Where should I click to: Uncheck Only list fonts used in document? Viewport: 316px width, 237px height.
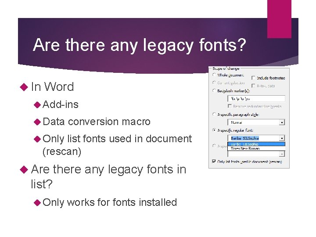click(x=214, y=162)
